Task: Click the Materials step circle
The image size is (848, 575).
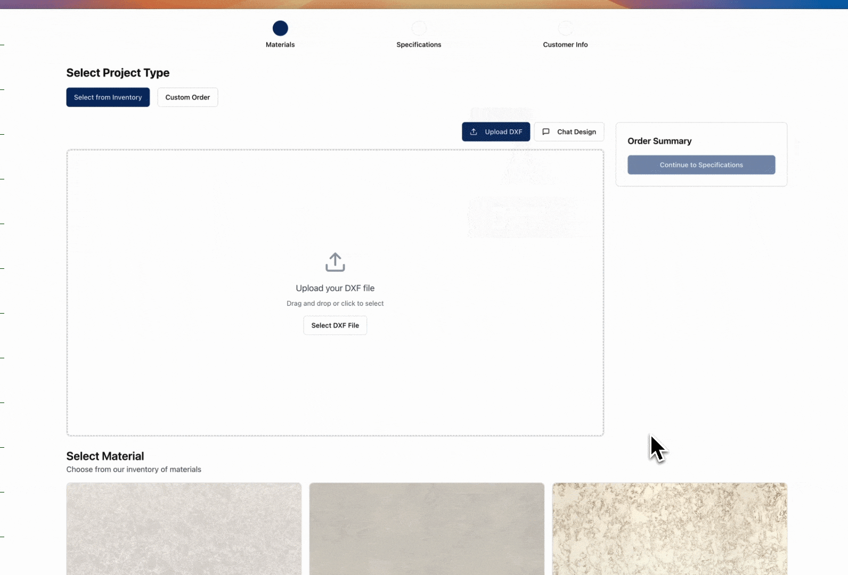Action: [x=280, y=28]
